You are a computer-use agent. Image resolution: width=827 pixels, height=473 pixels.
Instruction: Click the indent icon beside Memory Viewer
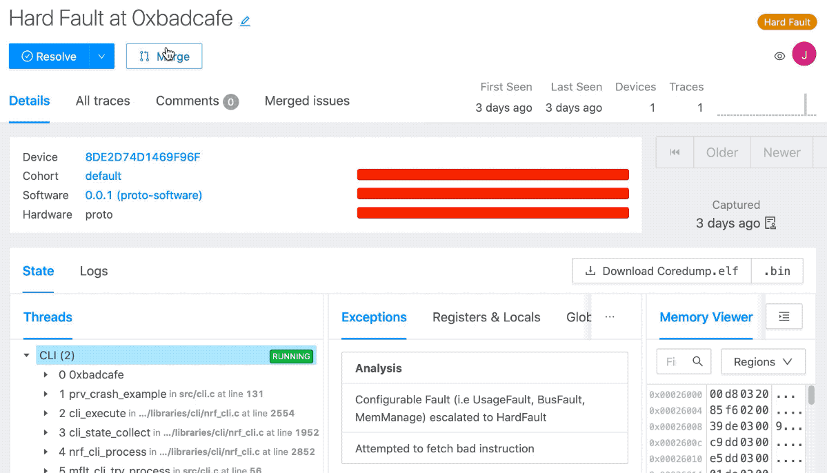[784, 316]
